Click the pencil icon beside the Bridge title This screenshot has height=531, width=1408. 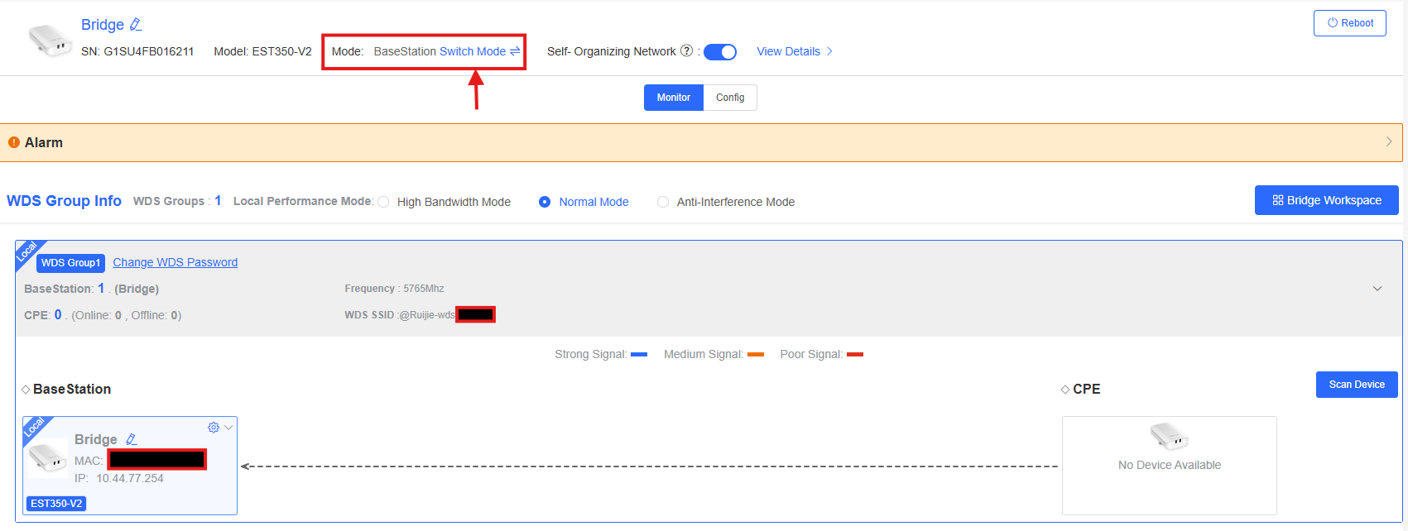click(x=136, y=25)
